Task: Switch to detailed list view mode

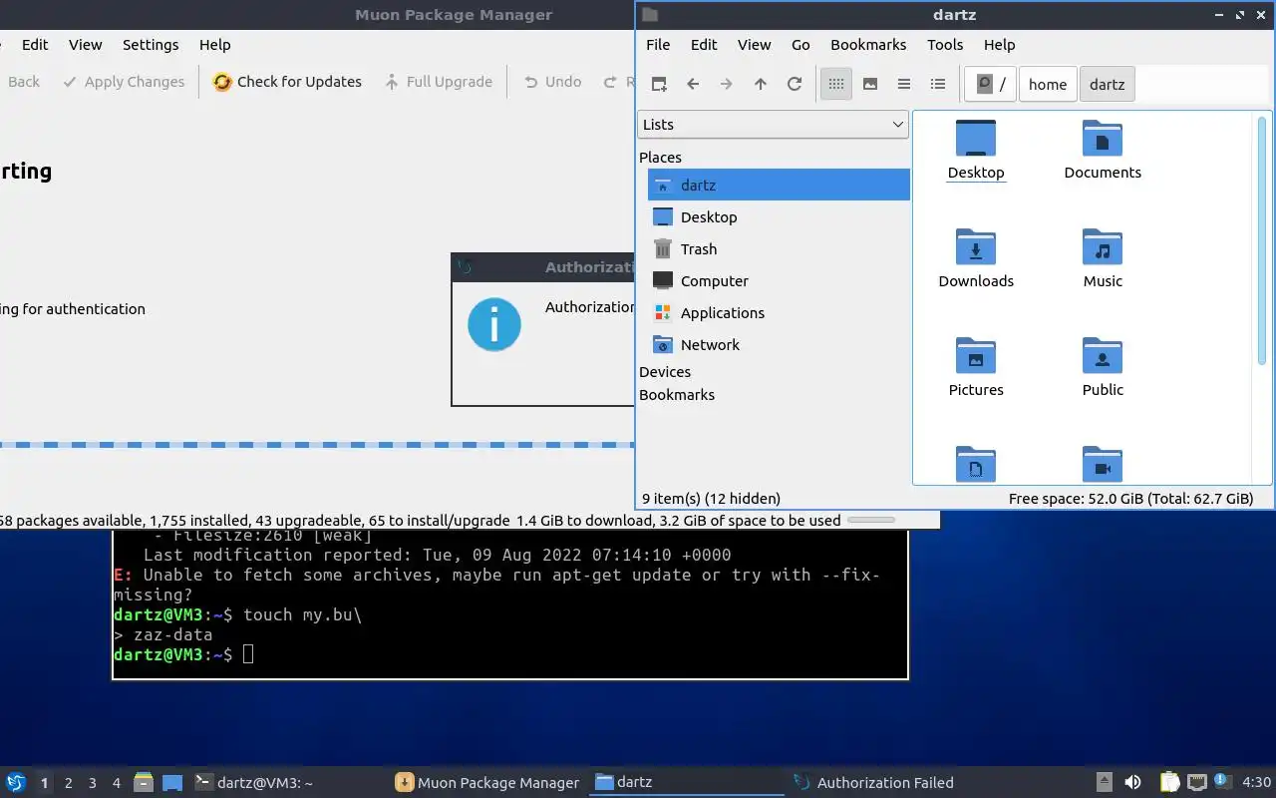Action: (938, 84)
